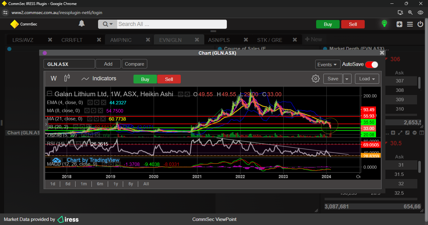Close the STK / GRE tab

295,40
